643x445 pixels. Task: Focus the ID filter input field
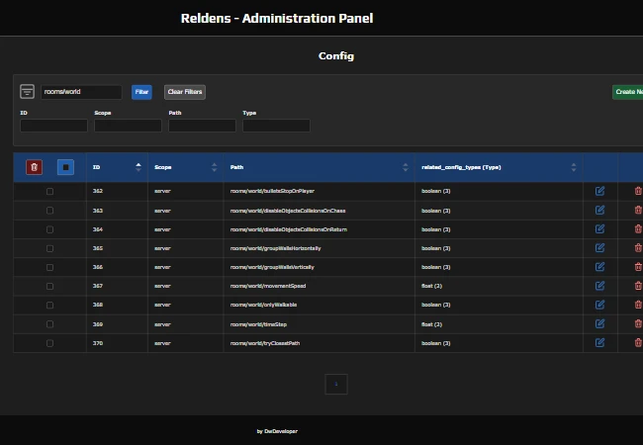53,126
